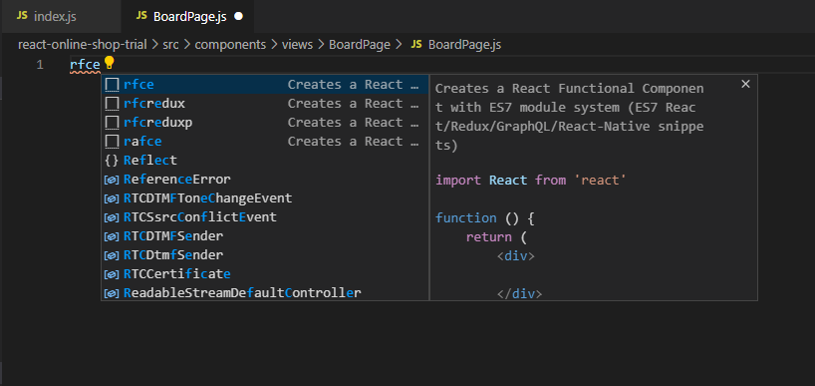Choose the ReferenceError suggestion
The width and height of the screenshot is (815, 386).
pyautogui.click(x=265, y=179)
